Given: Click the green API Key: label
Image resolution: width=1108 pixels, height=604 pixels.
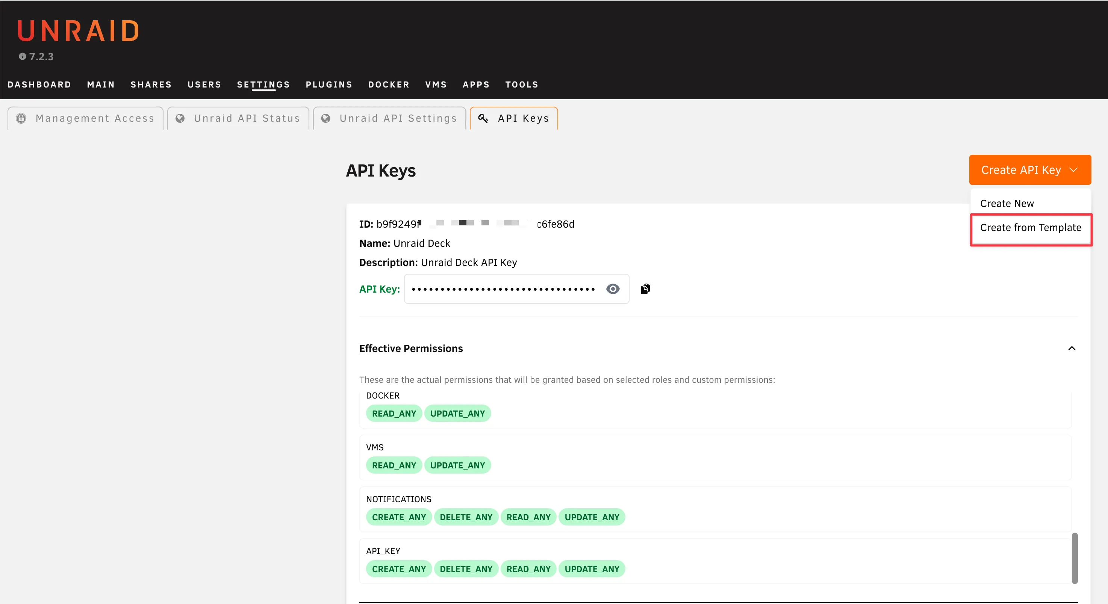Looking at the screenshot, I should click(x=379, y=289).
